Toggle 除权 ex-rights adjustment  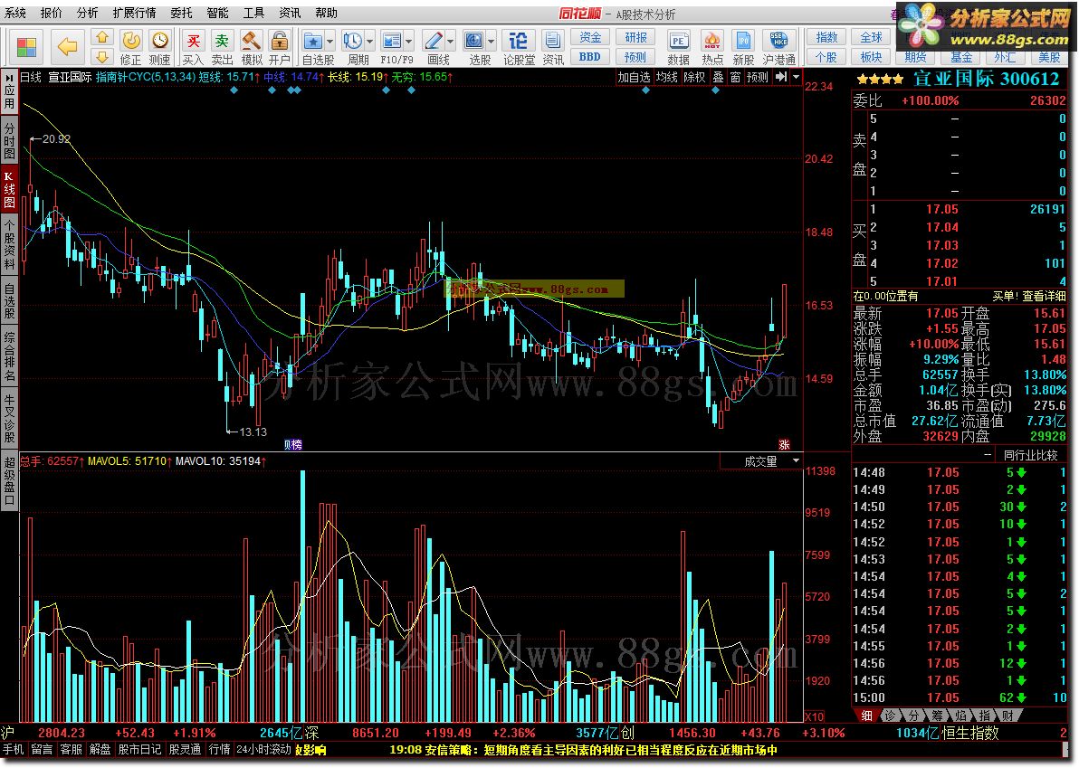tap(694, 77)
